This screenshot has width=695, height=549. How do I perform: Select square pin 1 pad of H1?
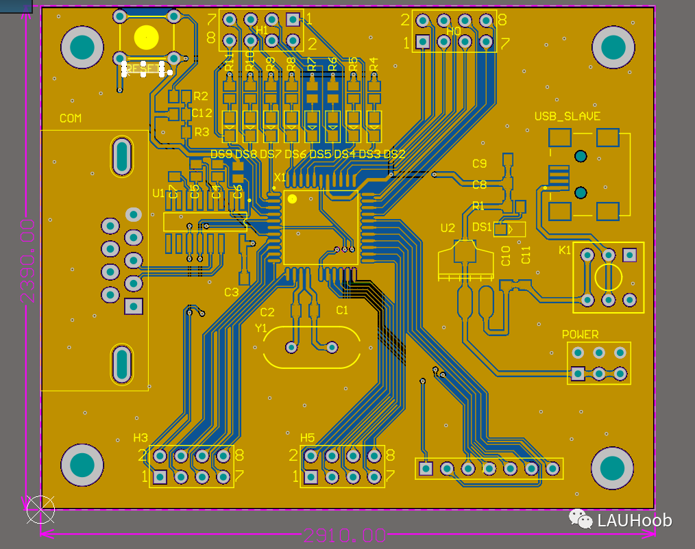[293, 19]
